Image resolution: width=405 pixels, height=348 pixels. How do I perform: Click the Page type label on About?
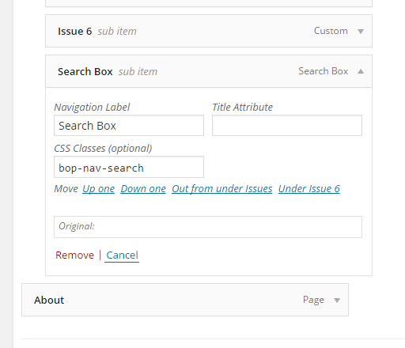click(x=313, y=300)
